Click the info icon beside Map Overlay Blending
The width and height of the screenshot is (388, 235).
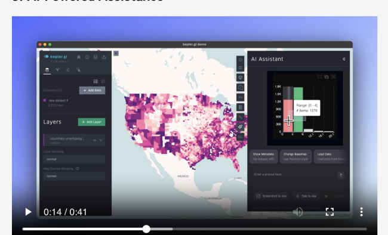point(78,169)
